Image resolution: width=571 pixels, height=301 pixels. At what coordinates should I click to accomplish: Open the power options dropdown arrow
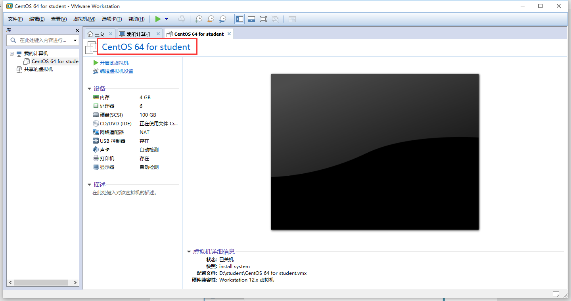coord(167,19)
